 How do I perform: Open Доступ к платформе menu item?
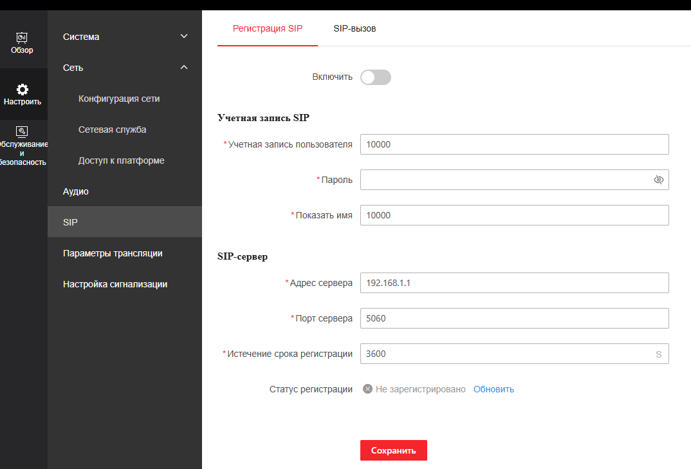coord(121,160)
